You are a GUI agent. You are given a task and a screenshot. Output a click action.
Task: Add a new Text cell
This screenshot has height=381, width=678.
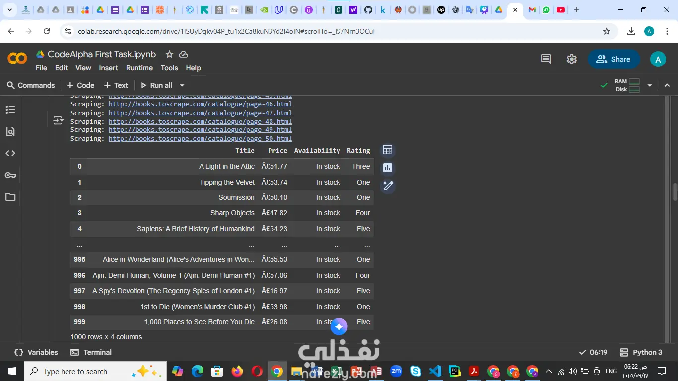[116, 85]
